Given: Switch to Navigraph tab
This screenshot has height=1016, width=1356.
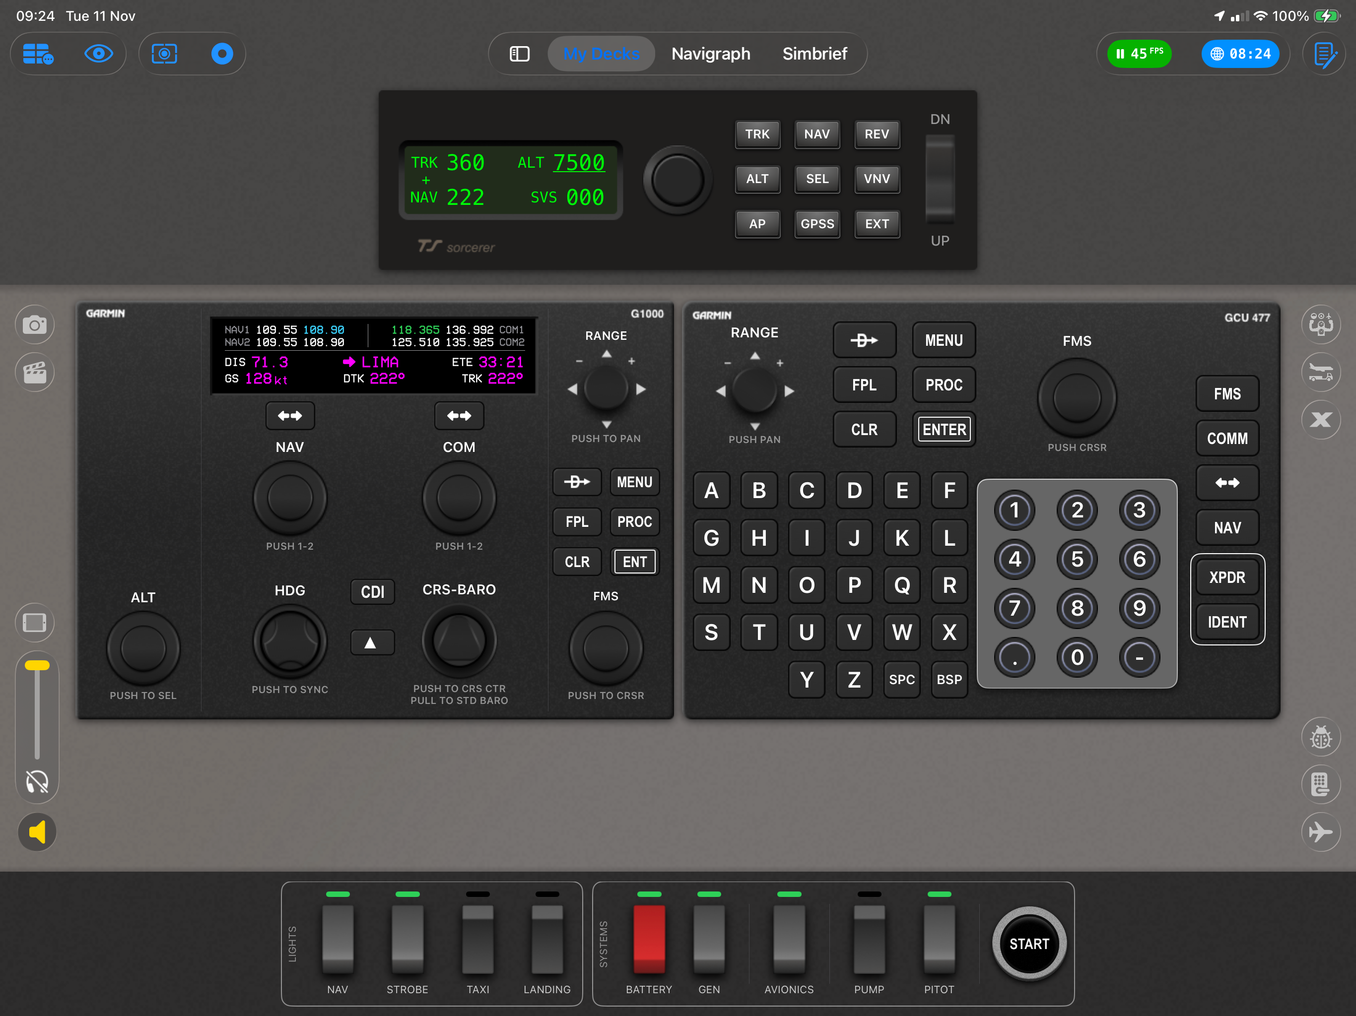Looking at the screenshot, I should 711,54.
